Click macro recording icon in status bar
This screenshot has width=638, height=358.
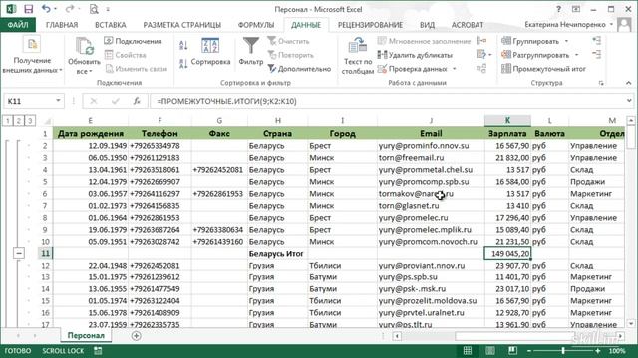tap(98, 351)
